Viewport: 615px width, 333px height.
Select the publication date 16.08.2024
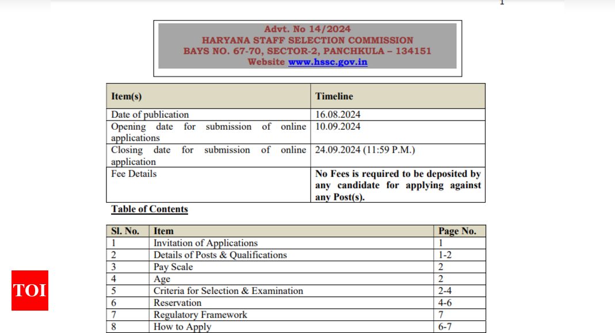click(x=338, y=115)
